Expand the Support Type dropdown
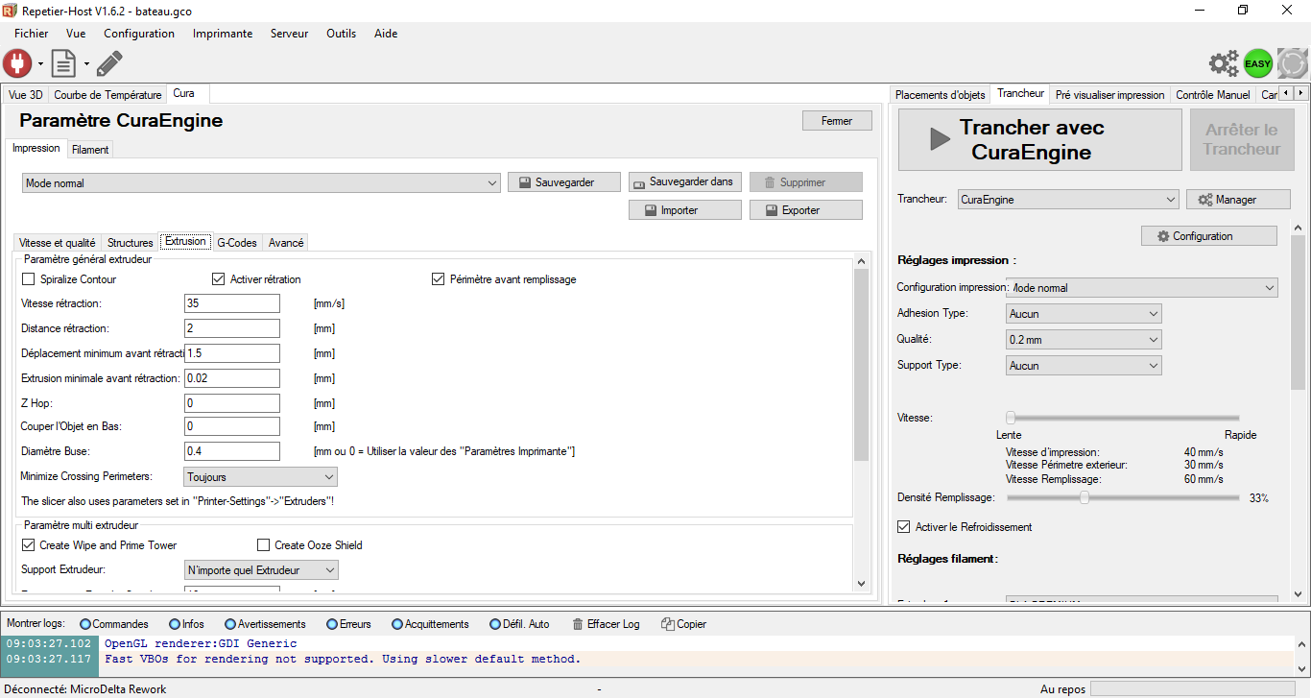The height and width of the screenshot is (699, 1311). (1085, 366)
